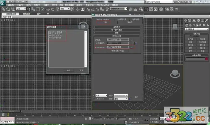Select the Cameras create category icon
Viewport: 210px width, 125px height.
[x=197, y=25]
